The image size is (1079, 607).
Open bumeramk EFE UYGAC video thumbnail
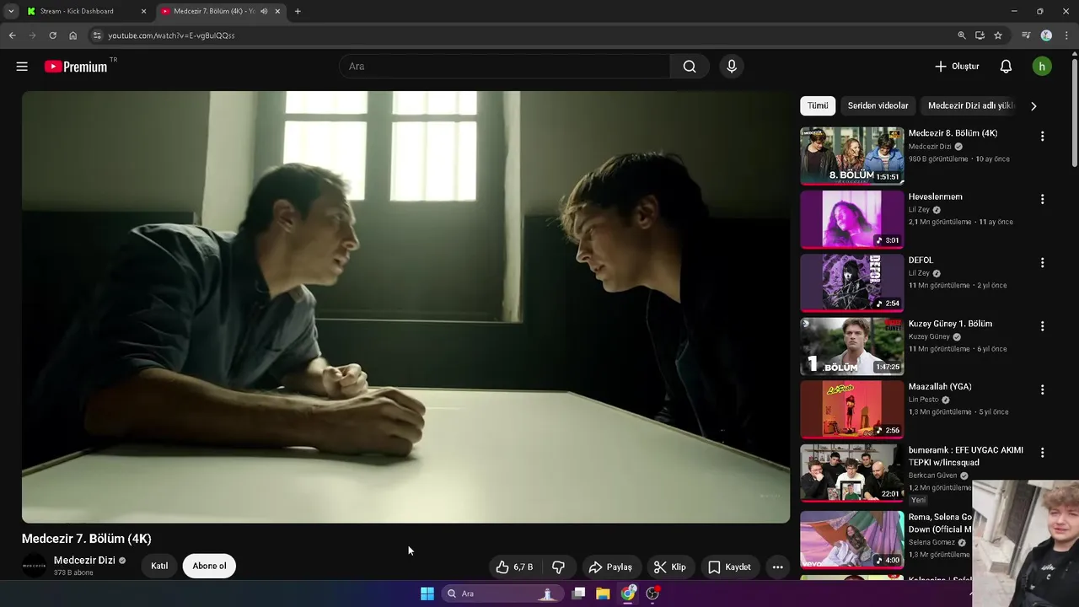click(x=851, y=473)
